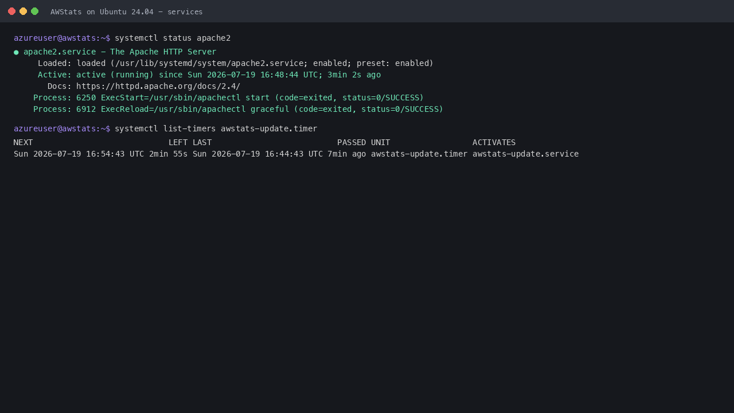This screenshot has height=413, width=734.
Task: Click the 'Active: active (running)' status line
Action: click(x=209, y=75)
